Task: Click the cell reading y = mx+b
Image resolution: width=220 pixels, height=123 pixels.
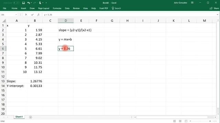Action: tap(65, 40)
